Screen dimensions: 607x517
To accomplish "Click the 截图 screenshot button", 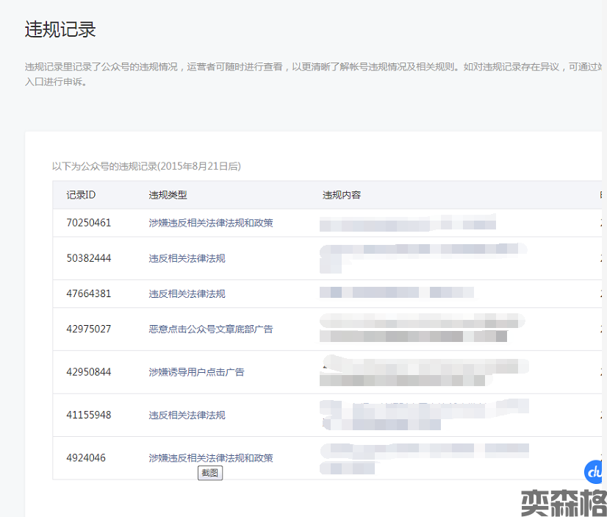I will pyautogui.click(x=209, y=473).
